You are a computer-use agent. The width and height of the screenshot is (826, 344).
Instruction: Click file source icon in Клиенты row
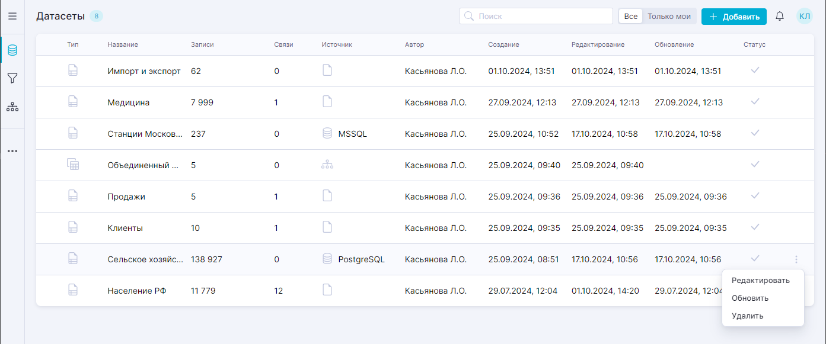[x=327, y=227]
